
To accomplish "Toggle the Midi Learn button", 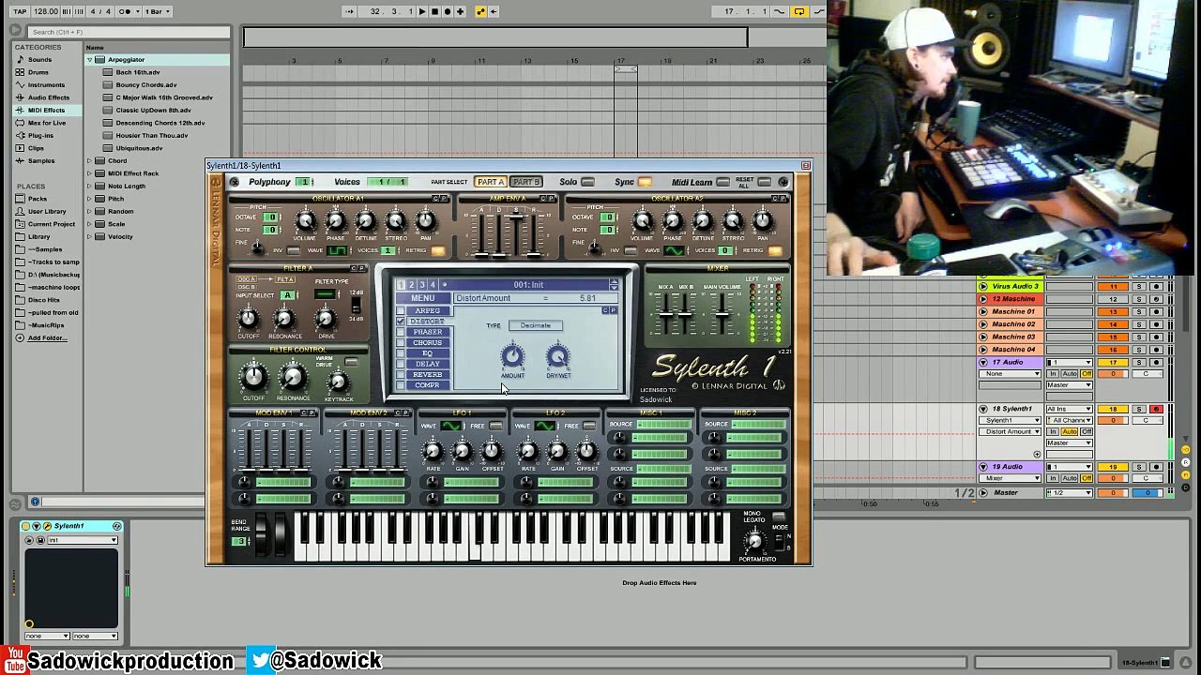I will coord(722,182).
